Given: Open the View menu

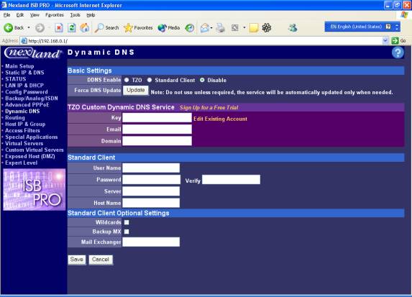Looking at the screenshot, I should coord(35,15).
